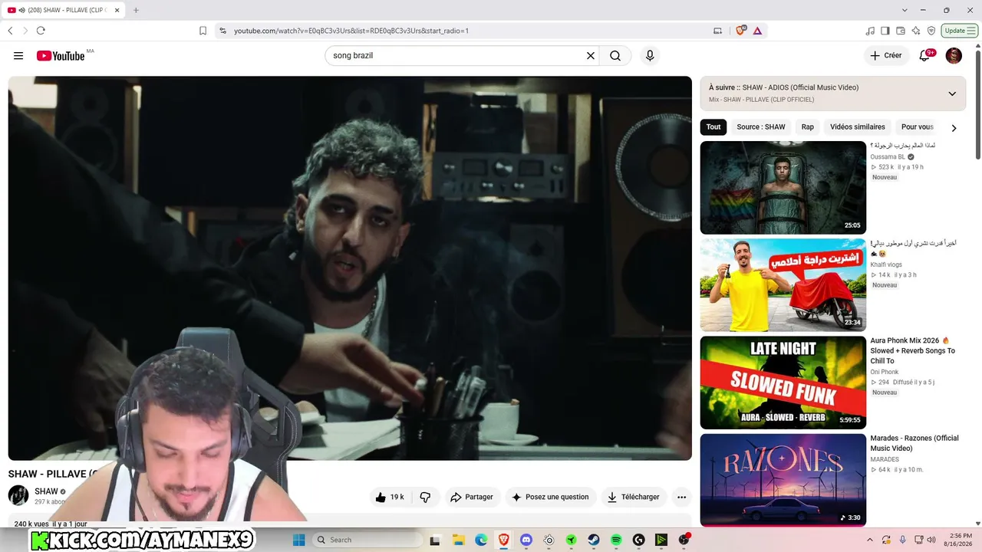Image resolution: width=982 pixels, height=552 pixels.
Task: Open Brave Wallet icon in toolbar
Action: point(901,31)
